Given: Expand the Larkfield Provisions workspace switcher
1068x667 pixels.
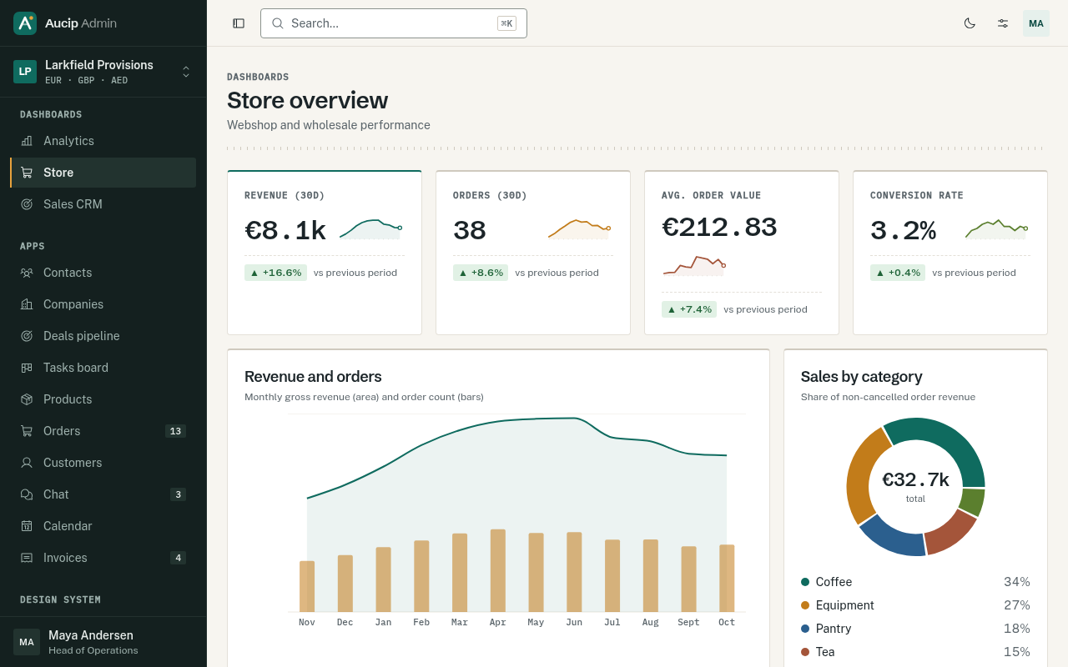Looking at the screenshot, I should [x=103, y=72].
